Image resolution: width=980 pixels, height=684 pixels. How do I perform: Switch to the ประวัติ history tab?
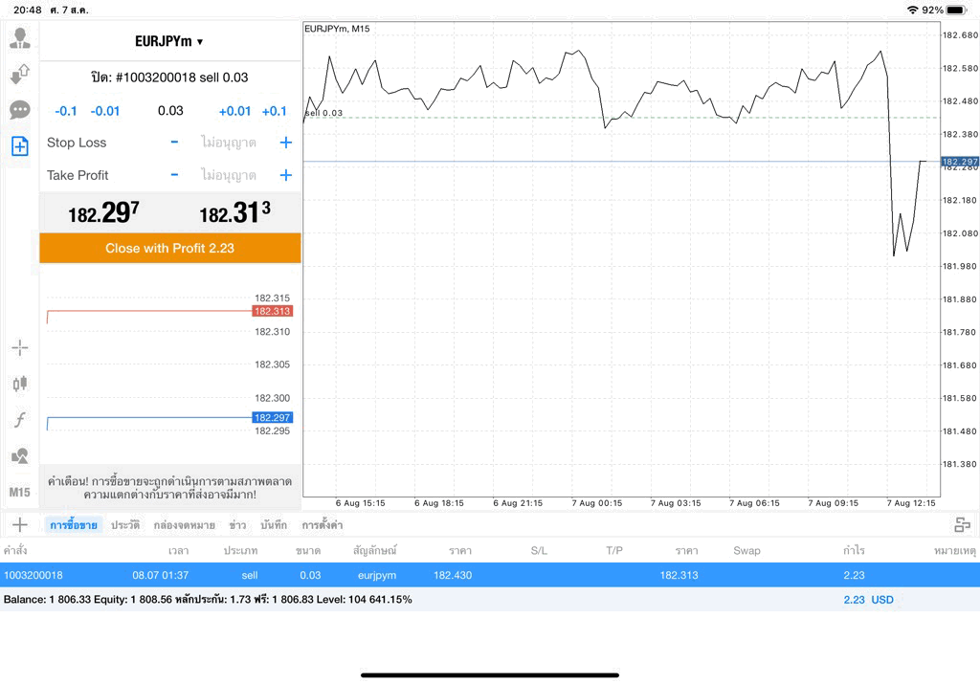[x=125, y=525]
